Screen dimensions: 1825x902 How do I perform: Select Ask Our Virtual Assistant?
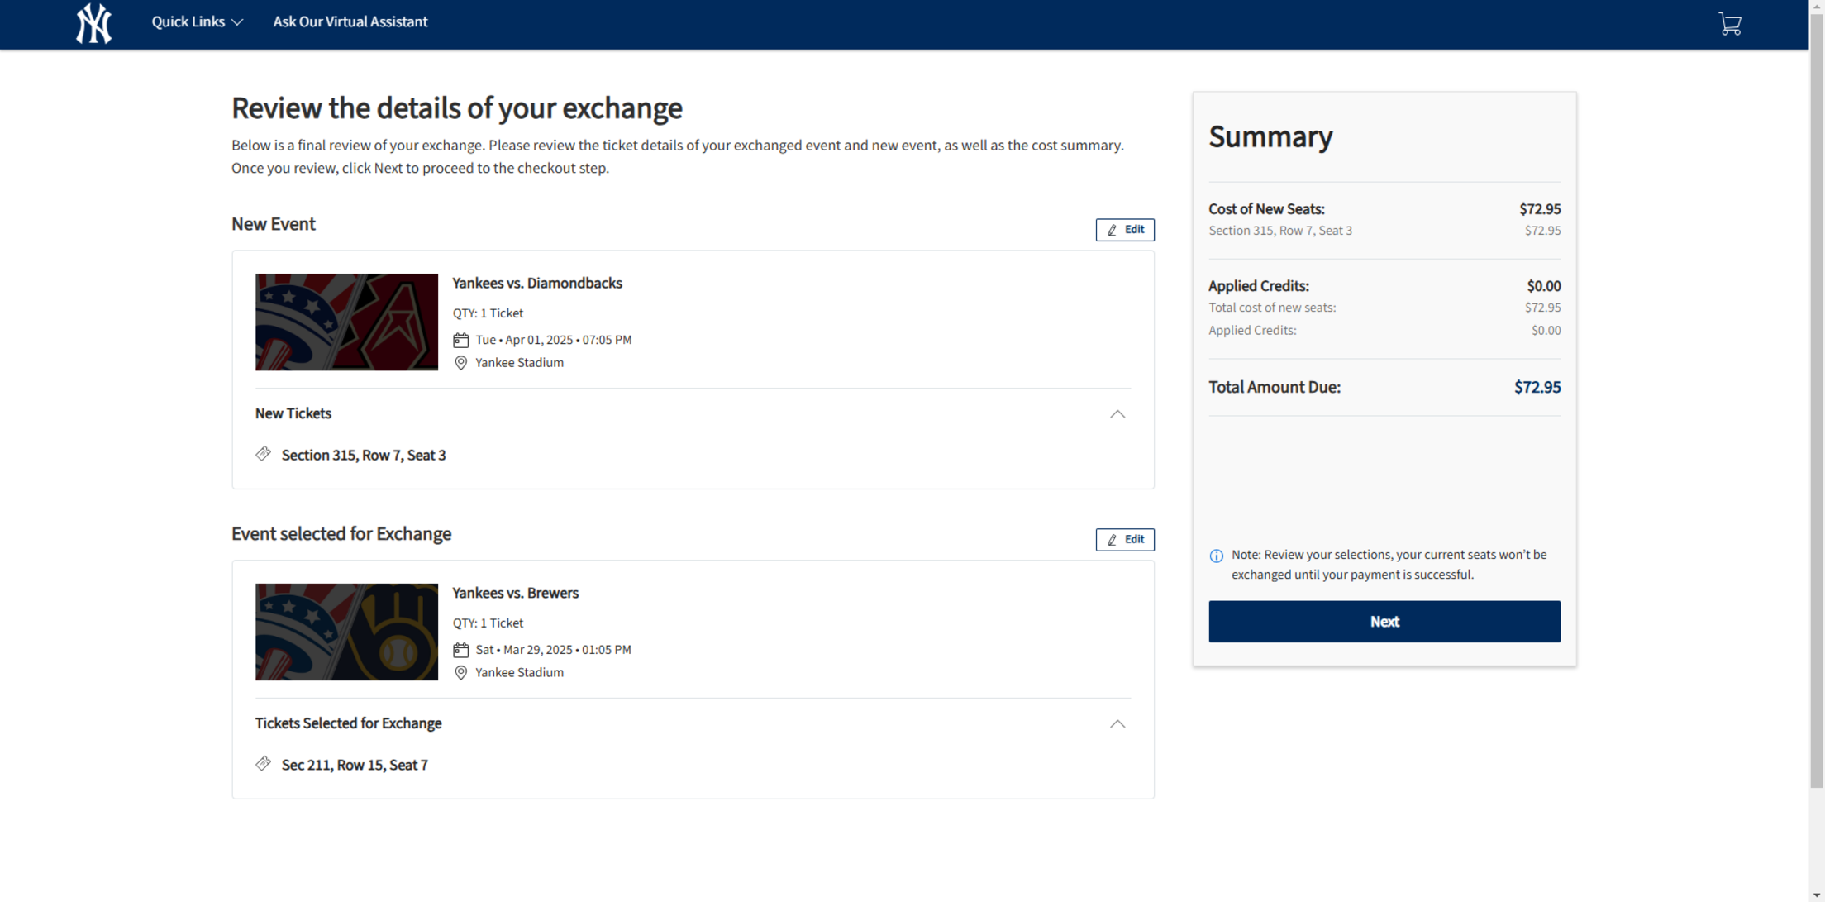(x=350, y=21)
